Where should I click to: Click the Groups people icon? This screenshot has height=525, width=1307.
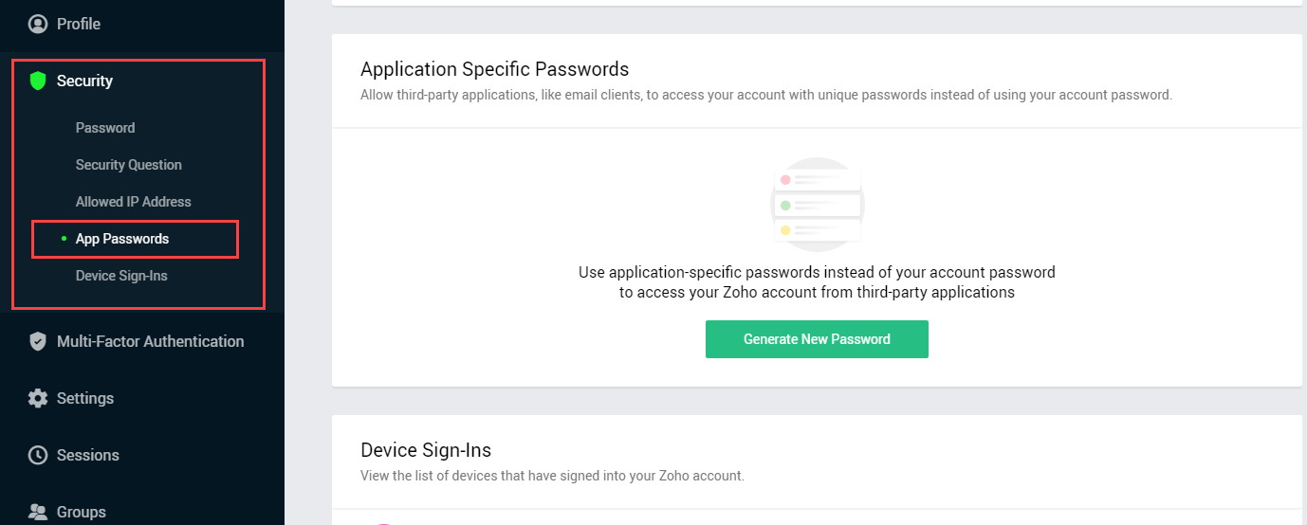[x=38, y=512]
